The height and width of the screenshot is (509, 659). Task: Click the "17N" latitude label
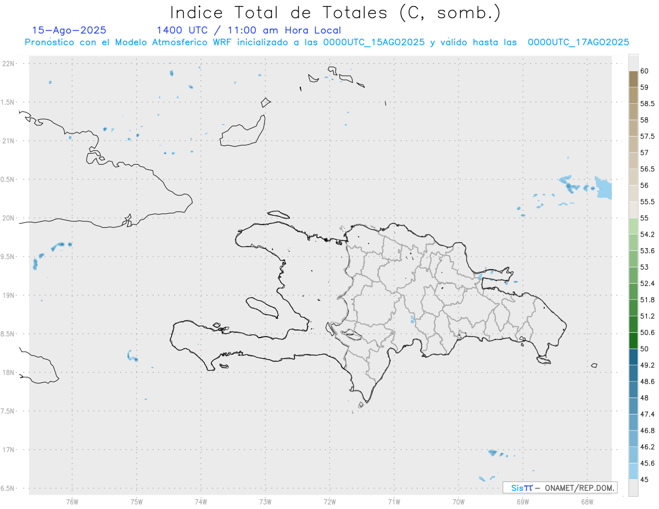[9, 450]
